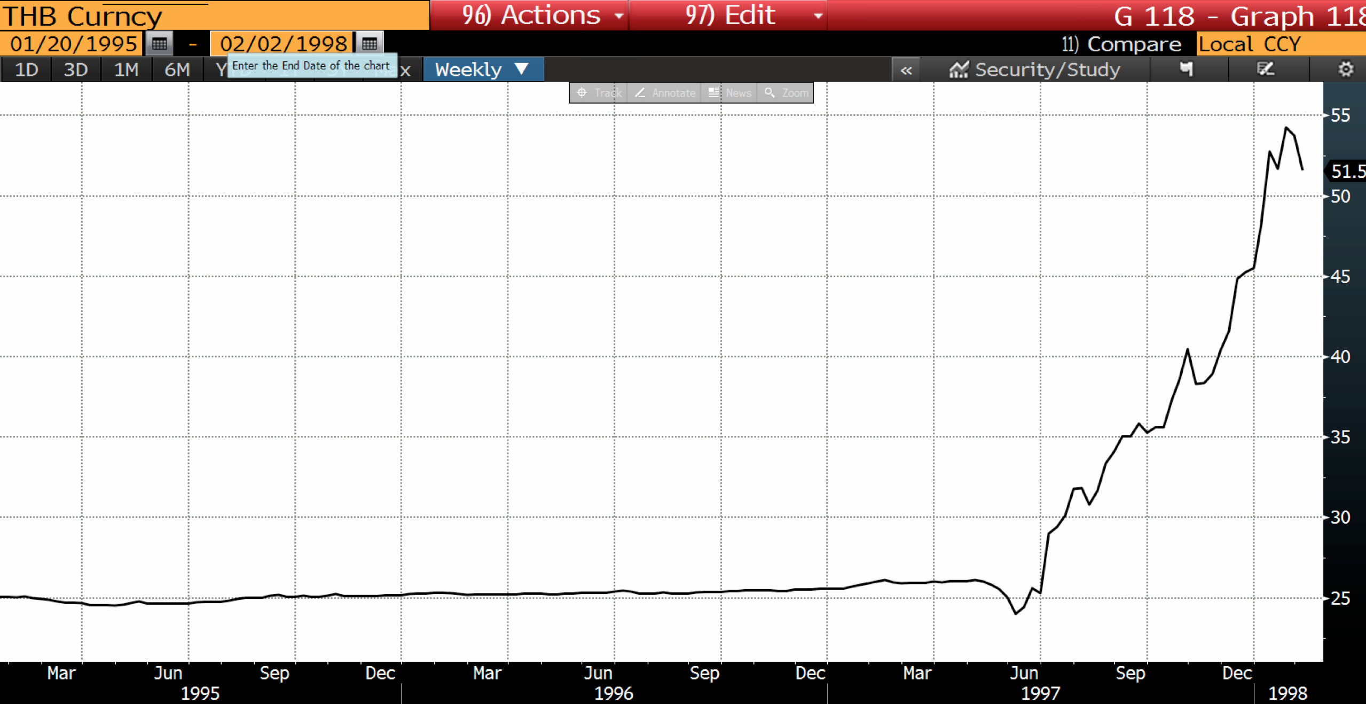The height and width of the screenshot is (704, 1366).
Task: Select the 6M range tab
Action: [x=177, y=70]
